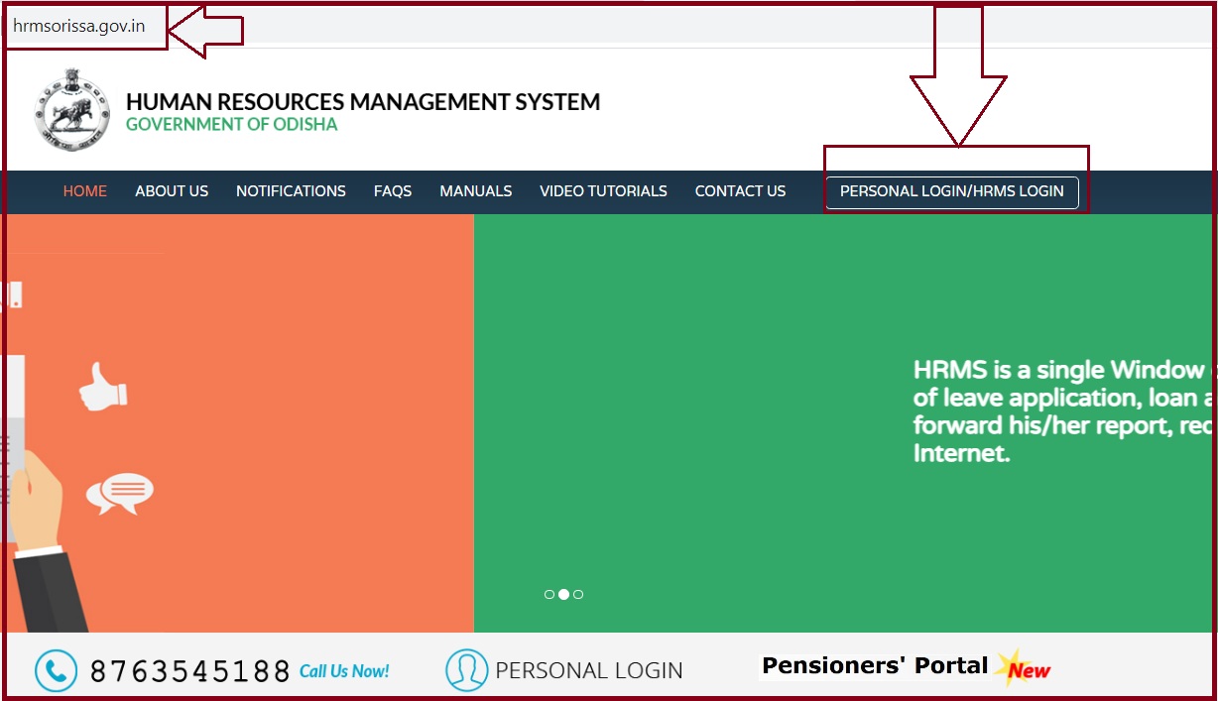The height and width of the screenshot is (701, 1218).
Task: Open the HOME menu item
Action: [x=85, y=191]
